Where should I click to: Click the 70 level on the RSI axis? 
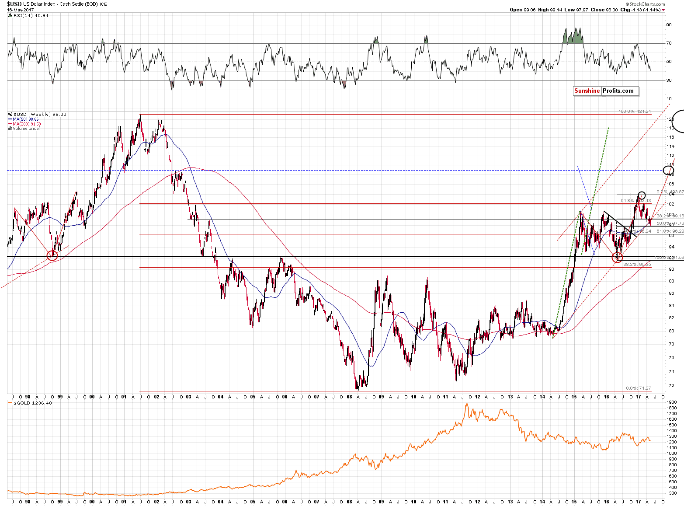pos(669,43)
